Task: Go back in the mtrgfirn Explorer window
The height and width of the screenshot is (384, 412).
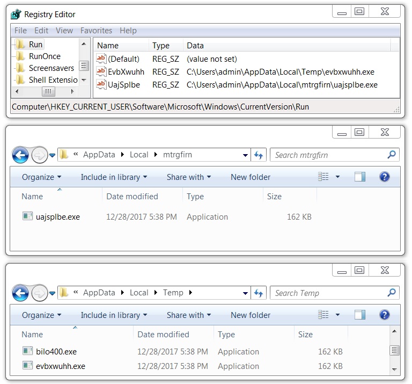Action: click(20, 155)
